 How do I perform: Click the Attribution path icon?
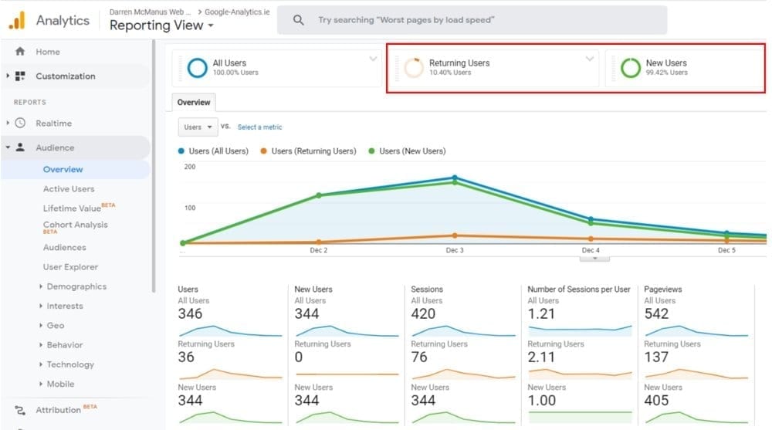click(x=20, y=410)
